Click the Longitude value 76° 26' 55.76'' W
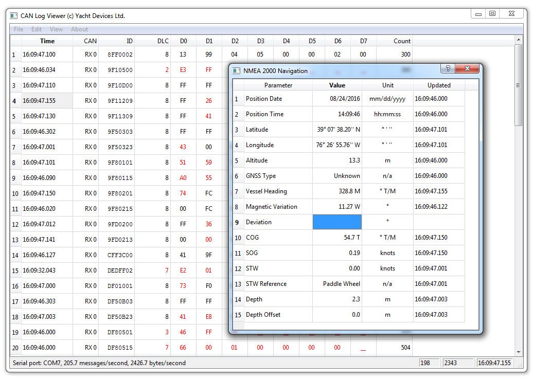 click(337, 145)
